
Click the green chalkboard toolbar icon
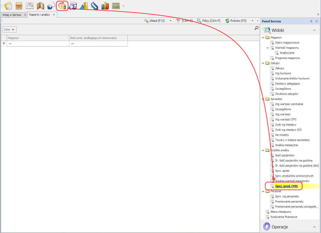116,6
